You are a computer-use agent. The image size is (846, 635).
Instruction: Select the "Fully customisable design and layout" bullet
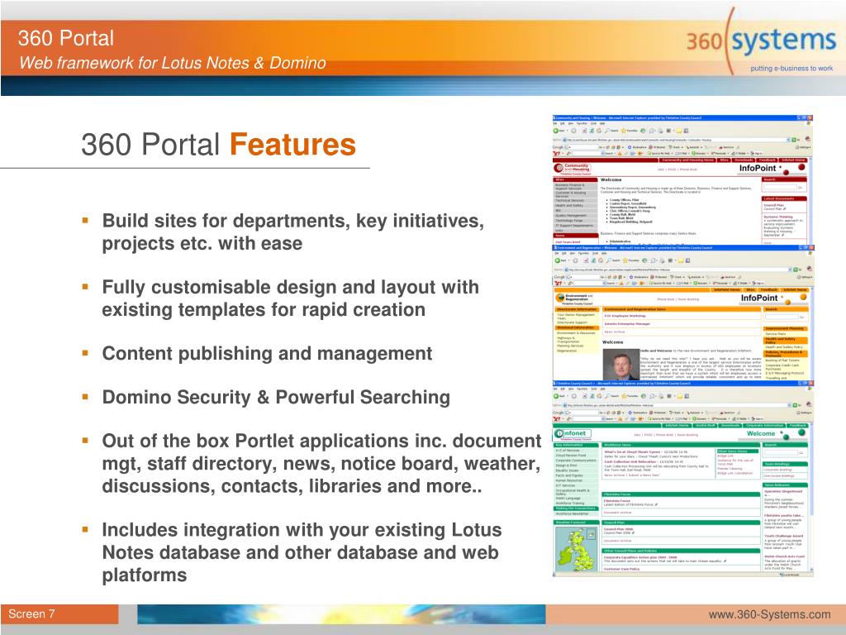(x=290, y=298)
